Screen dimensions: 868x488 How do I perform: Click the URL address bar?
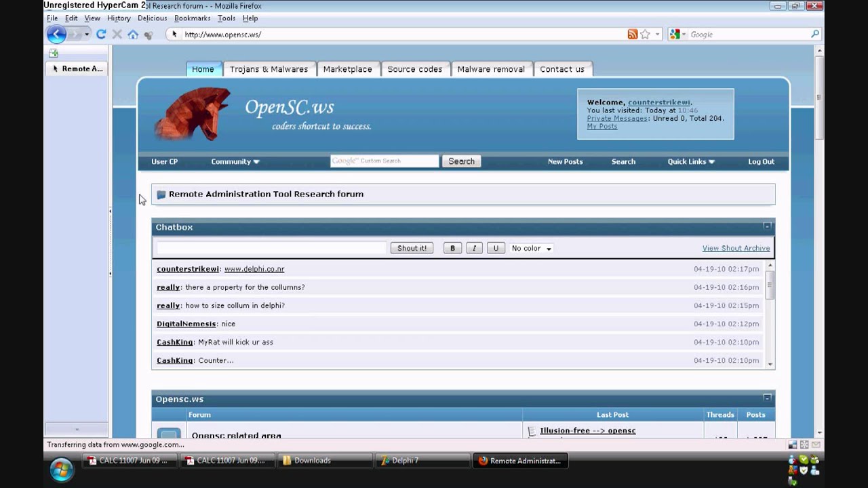tap(403, 34)
